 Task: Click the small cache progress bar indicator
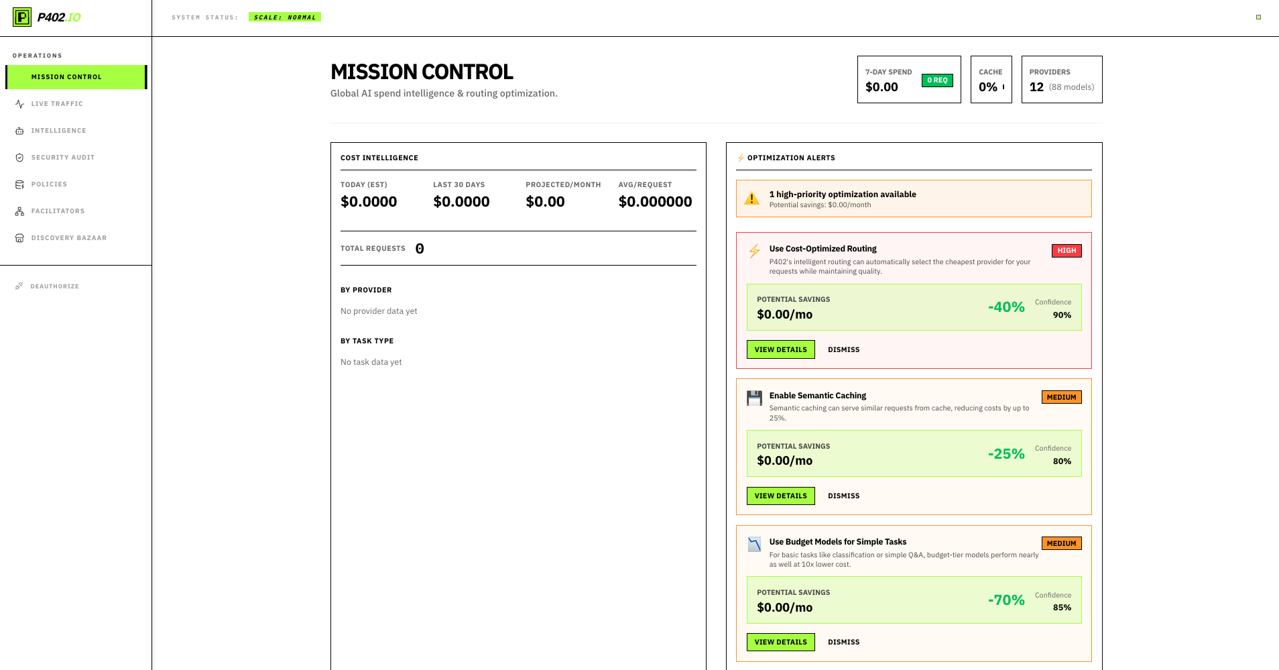click(1003, 87)
